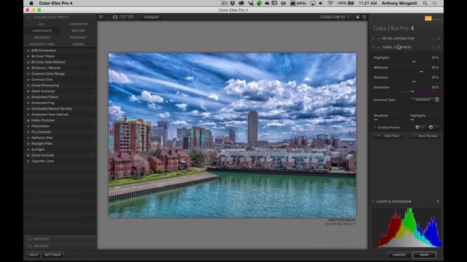Image resolution: width=467 pixels, height=262 pixels.
Task: Click the Saturation slider
Action: click(406, 91)
